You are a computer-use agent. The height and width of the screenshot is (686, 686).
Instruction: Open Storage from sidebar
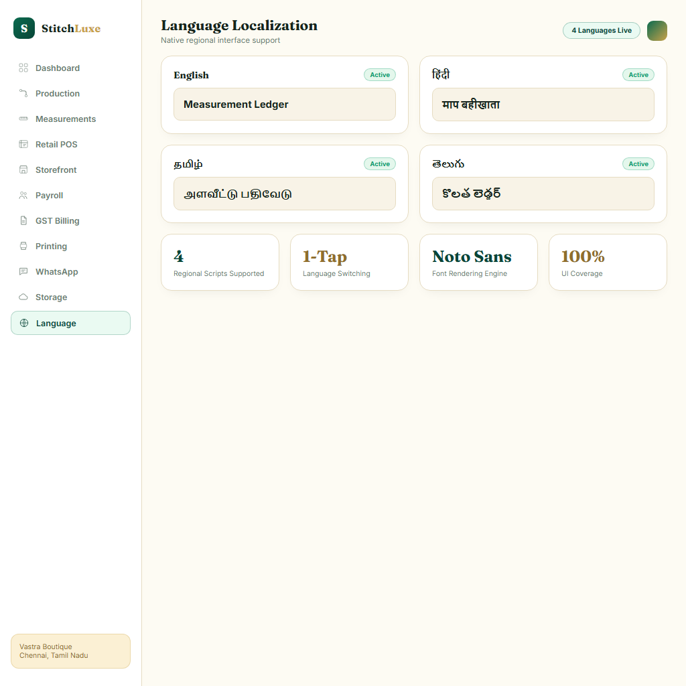tap(70, 297)
